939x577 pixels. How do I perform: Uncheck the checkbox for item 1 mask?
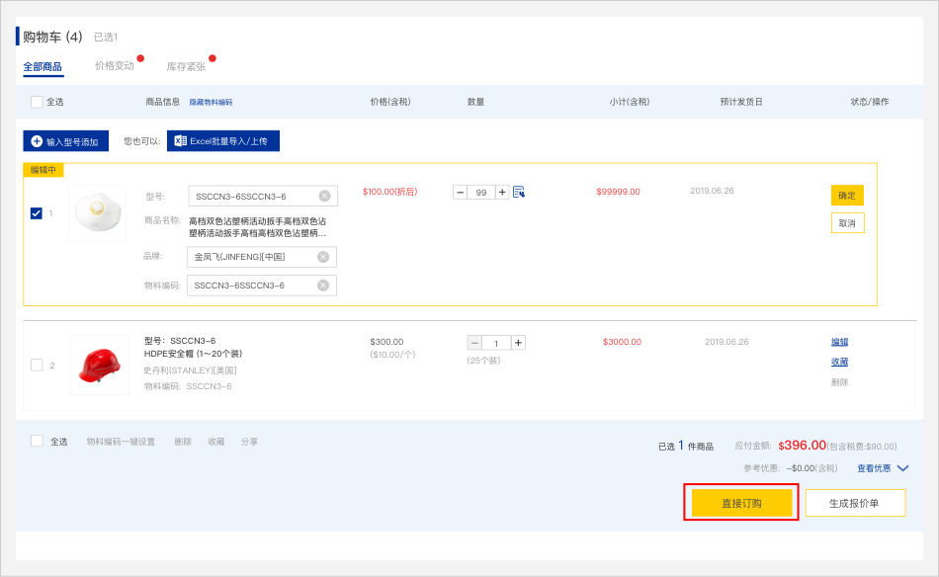tap(37, 213)
